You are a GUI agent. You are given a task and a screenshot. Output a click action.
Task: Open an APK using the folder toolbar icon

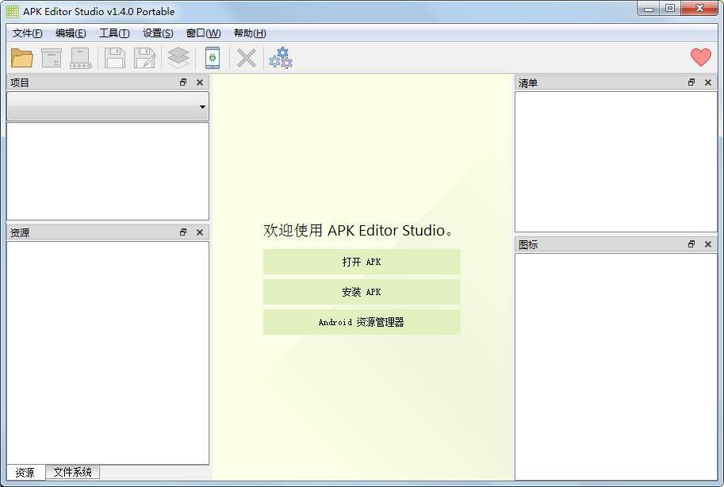pyautogui.click(x=21, y=57)
